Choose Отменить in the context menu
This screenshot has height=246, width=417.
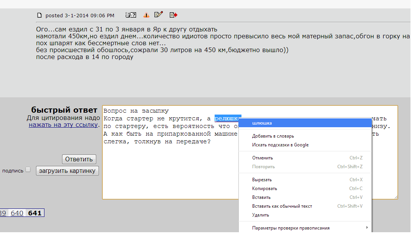(x=305, y=158)
